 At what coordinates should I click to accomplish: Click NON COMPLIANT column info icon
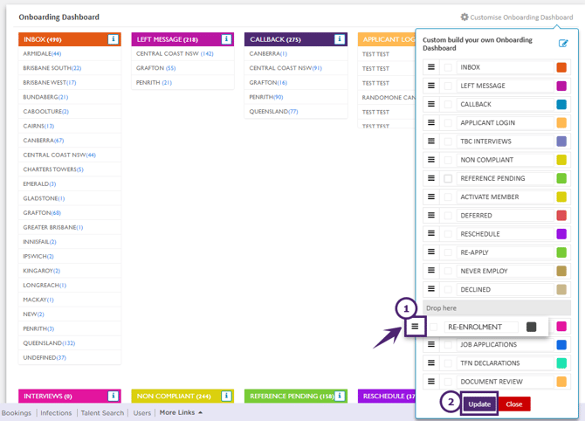(x=226, y=396)
